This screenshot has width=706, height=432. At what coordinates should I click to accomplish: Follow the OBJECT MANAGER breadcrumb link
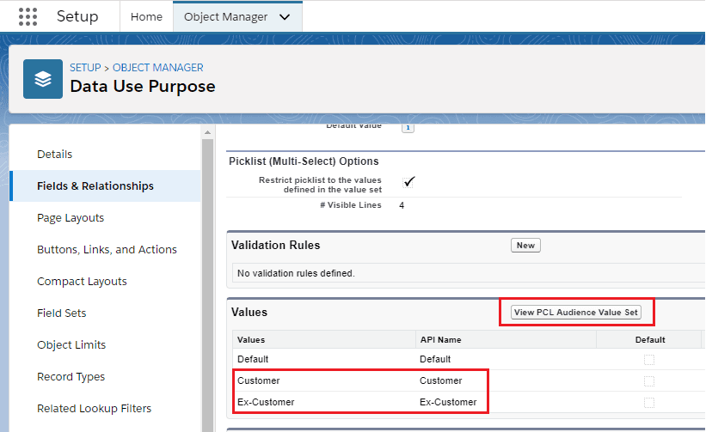158,68
